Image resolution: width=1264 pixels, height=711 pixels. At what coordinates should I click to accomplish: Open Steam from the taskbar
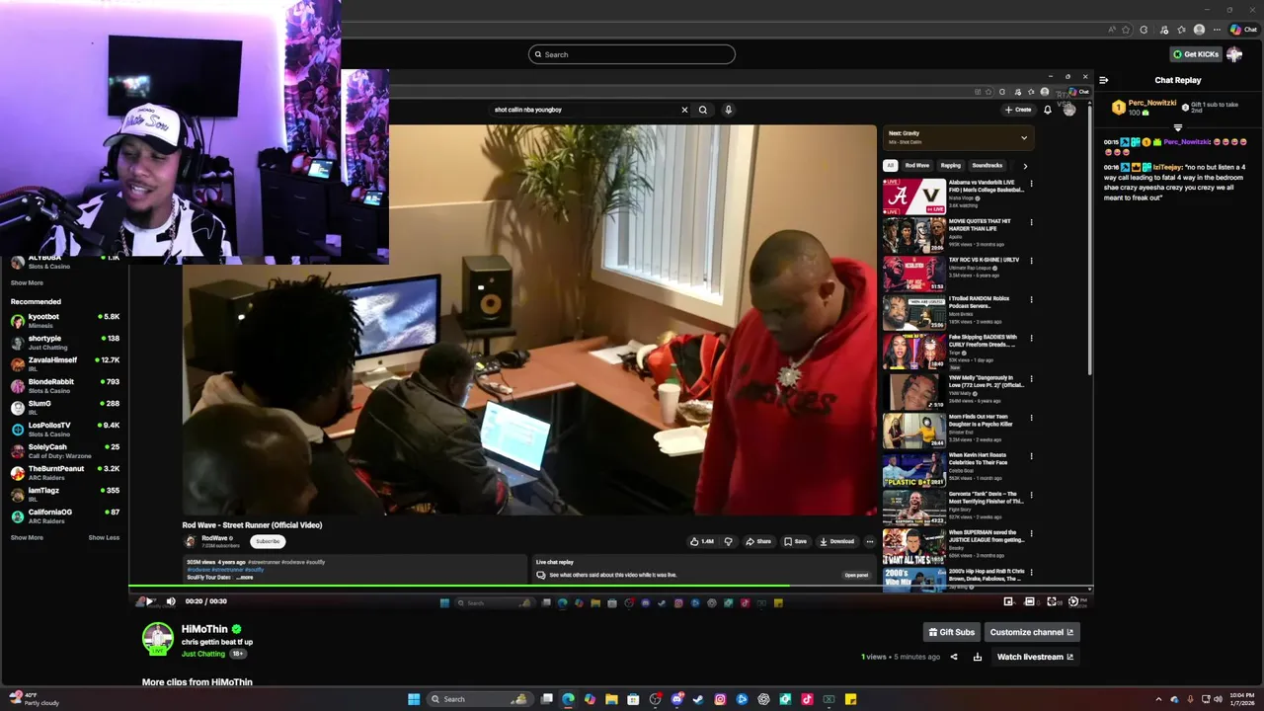698,699
